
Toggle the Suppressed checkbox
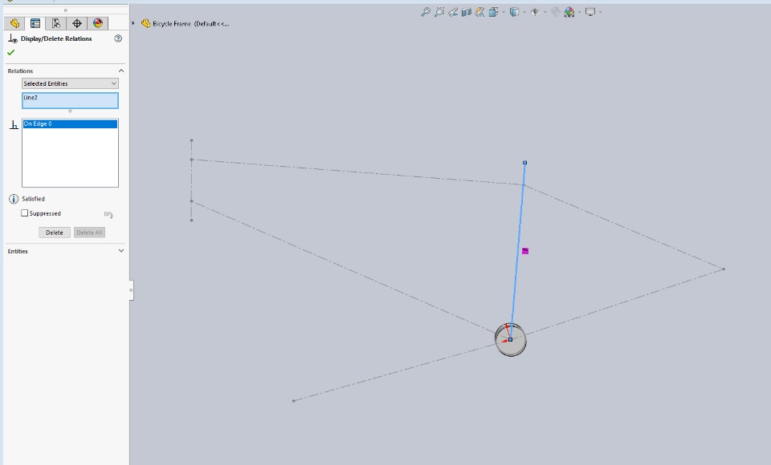[25, 213]
